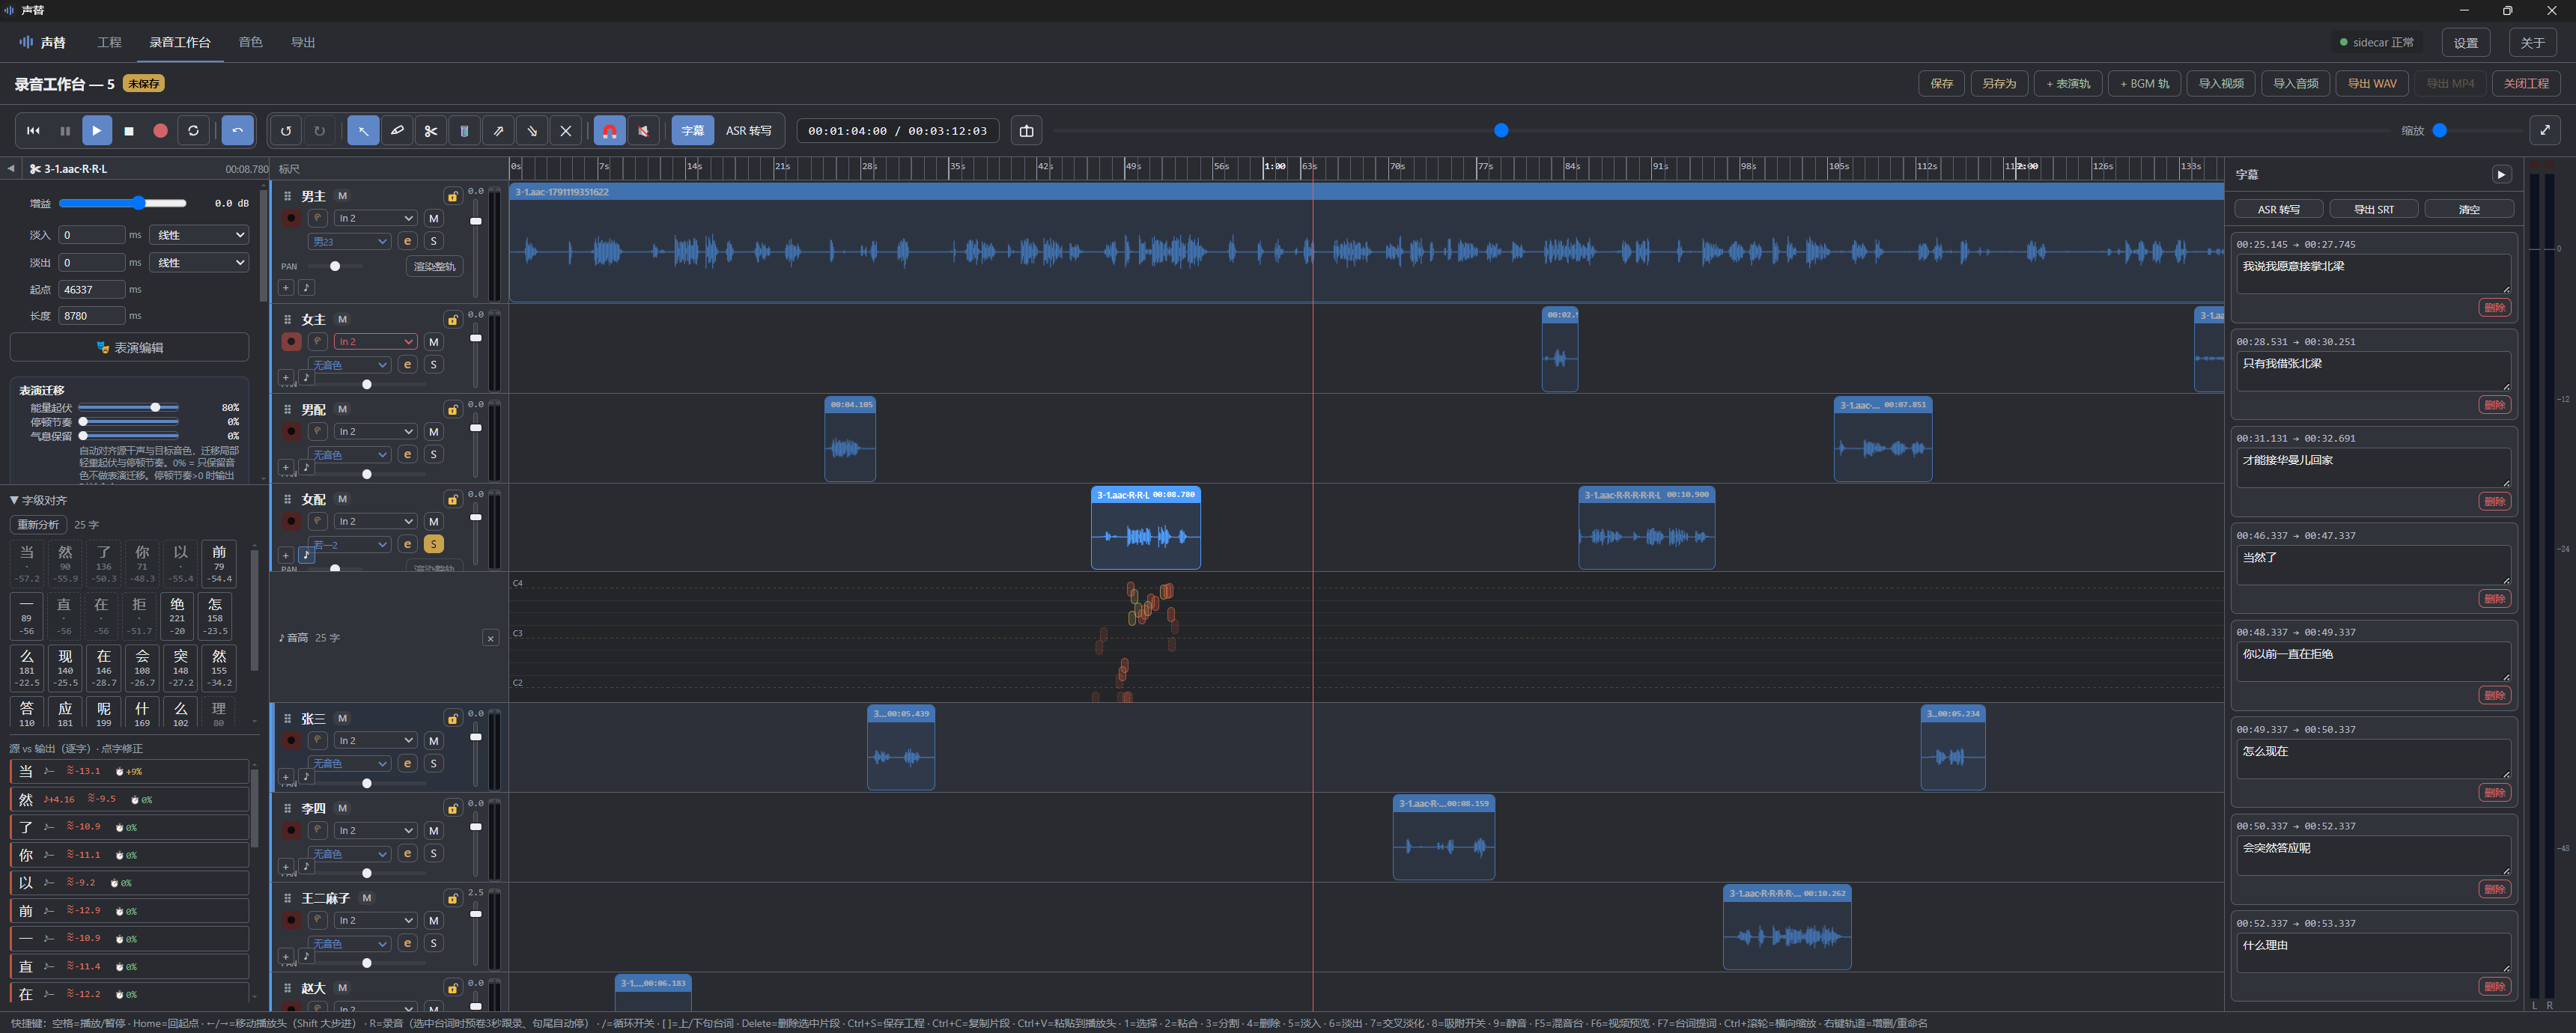Toggle input monitoring ear icon on 男配 track

[x=317, y=431]
